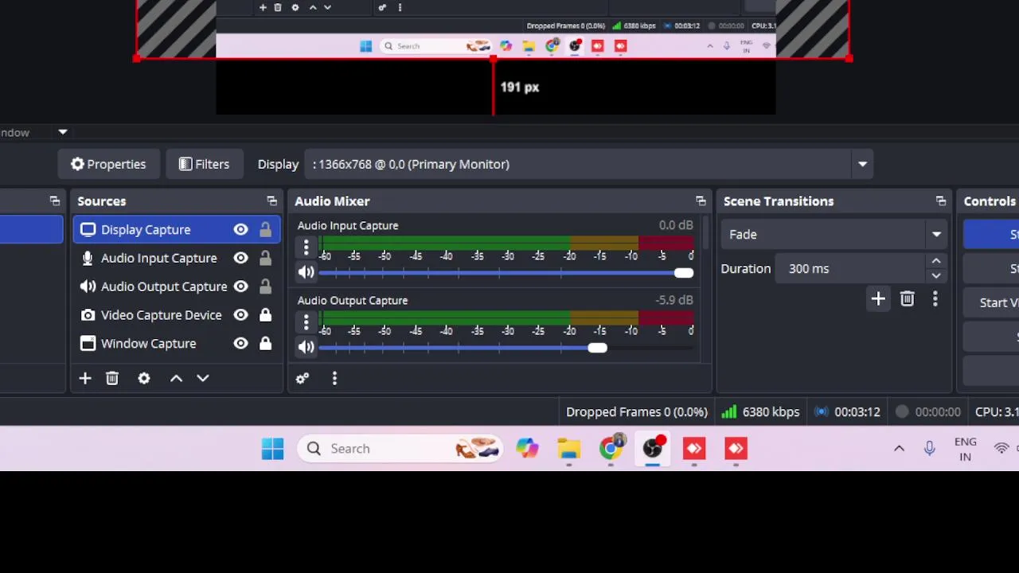Hide Audio Output Capture with eye icon

(x=240, y=286)
